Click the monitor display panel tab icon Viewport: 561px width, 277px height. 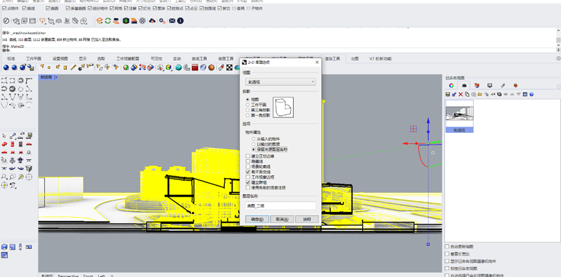point(490,86)
